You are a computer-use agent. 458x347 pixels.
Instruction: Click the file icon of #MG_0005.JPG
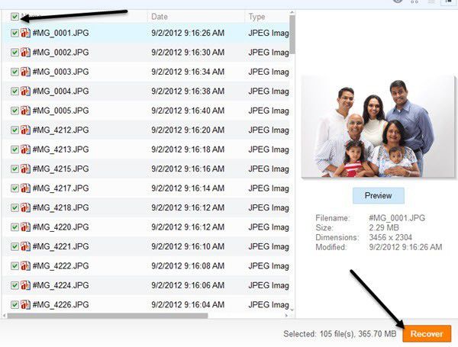coord(25,111)
